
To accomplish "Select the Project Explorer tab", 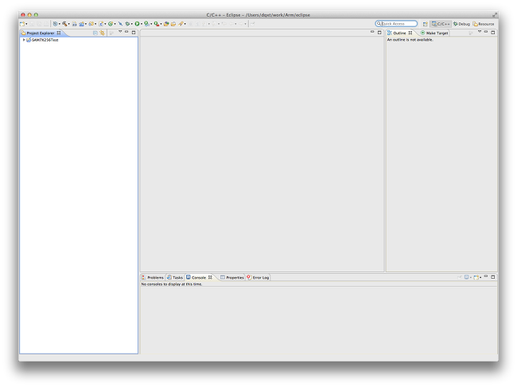I will tap(41, 33).
